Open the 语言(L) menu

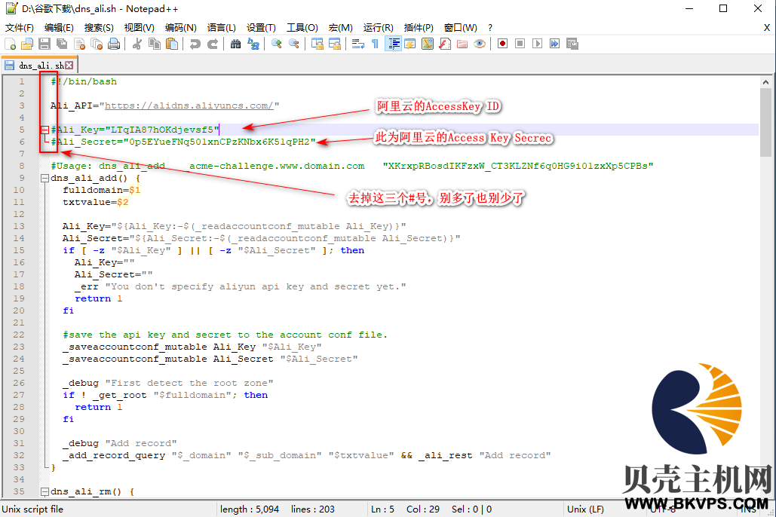(x=221, y=28)
